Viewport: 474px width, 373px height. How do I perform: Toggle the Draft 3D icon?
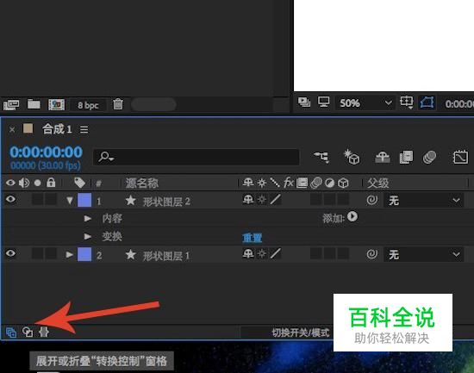click(x=352, y=157)
